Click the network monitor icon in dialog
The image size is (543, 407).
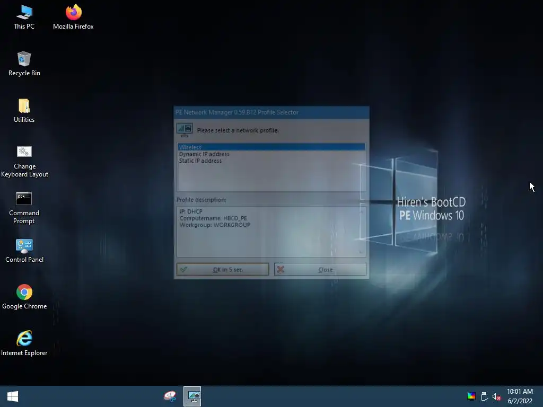[x=184, y=130]
